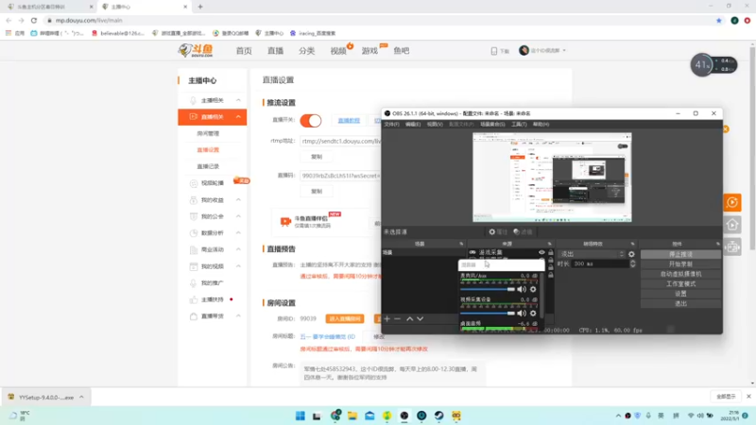The image size is (756, 425).
Task: Add a scene with the OBS plus icon
Action: pos(387,318)
